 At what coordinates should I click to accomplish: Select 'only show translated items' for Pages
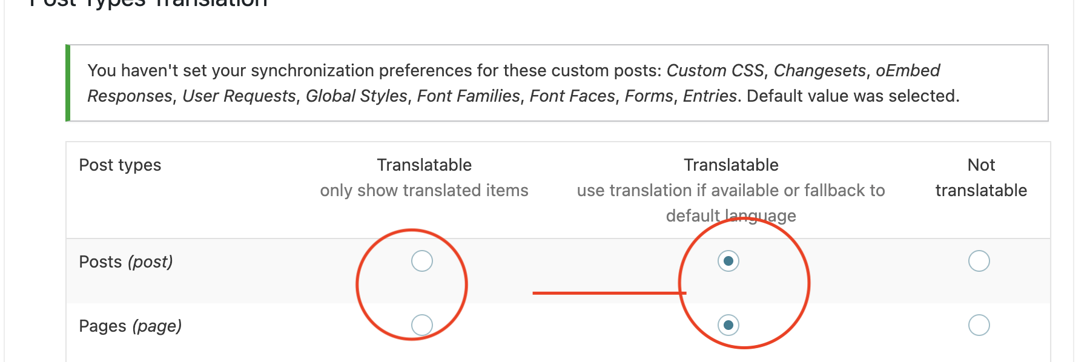click(x=422, y=325)
